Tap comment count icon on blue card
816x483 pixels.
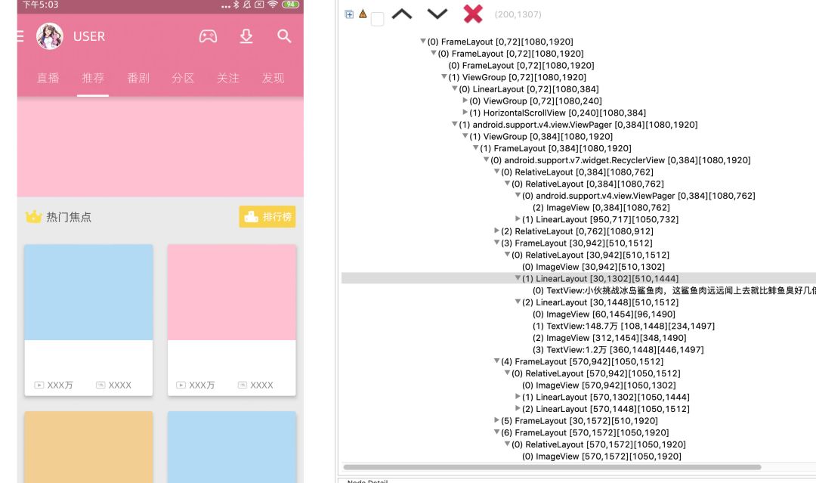100,385
